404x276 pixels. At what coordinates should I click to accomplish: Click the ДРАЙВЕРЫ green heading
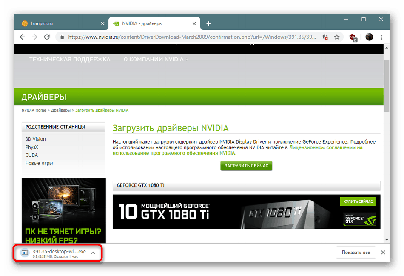(x=44, y=97)
